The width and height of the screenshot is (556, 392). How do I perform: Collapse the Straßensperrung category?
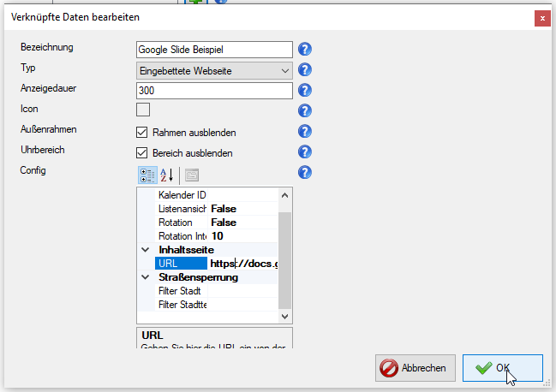144,277
